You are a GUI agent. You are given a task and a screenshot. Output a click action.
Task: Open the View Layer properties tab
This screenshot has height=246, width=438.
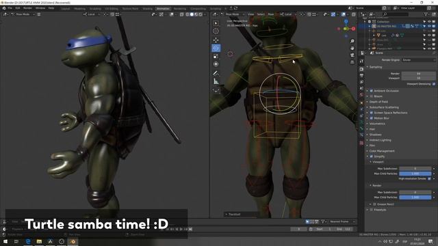[361, 82]
